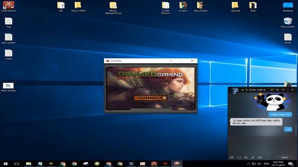Open the gear settings icon in chat header
This screenshot has width=298, height=167.
[x=278, y=90]
